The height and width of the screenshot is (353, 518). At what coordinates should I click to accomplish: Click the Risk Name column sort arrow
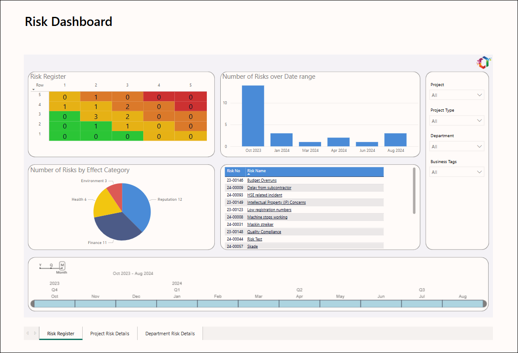(x=249, y=174)
